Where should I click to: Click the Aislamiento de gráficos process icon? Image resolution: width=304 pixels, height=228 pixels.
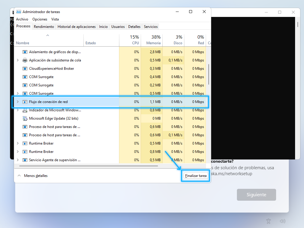click(25, 52)
